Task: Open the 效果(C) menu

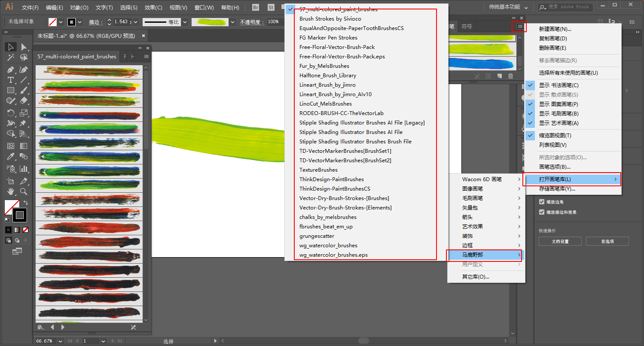Action: 153,8
